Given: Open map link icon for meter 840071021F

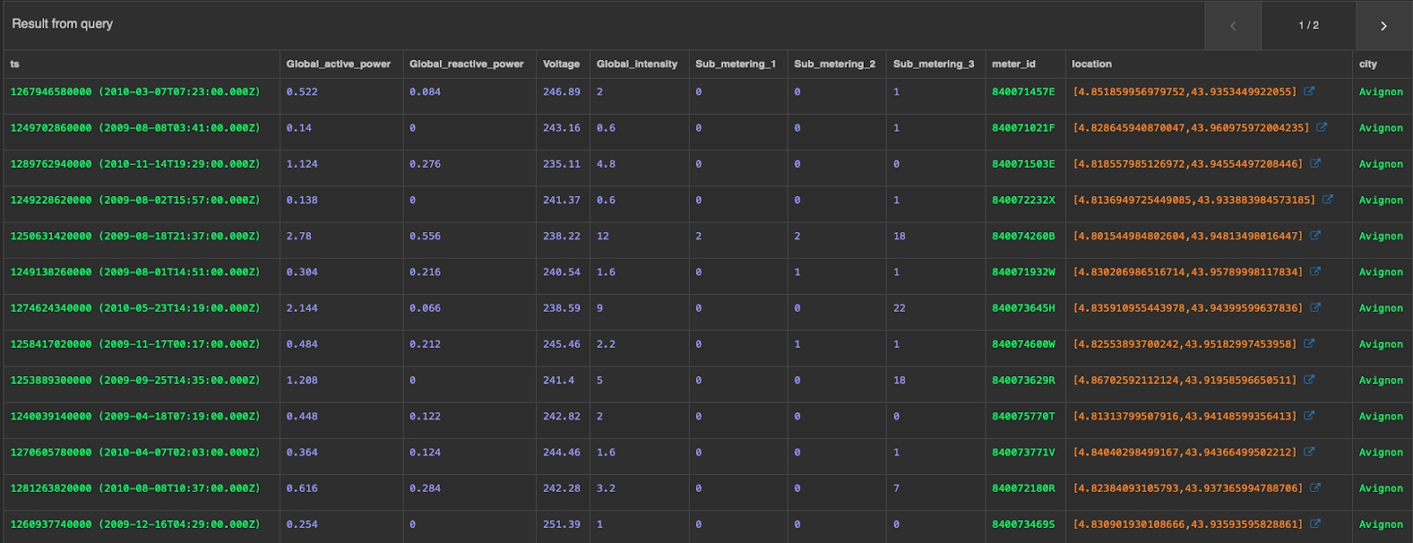Looking at the screenshot, I should (1321, 127).
